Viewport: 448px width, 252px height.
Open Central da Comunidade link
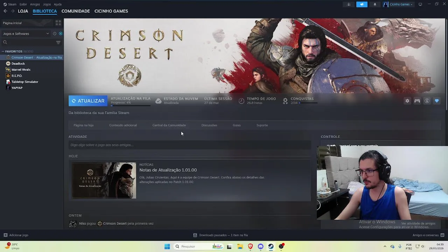point(169,125)
